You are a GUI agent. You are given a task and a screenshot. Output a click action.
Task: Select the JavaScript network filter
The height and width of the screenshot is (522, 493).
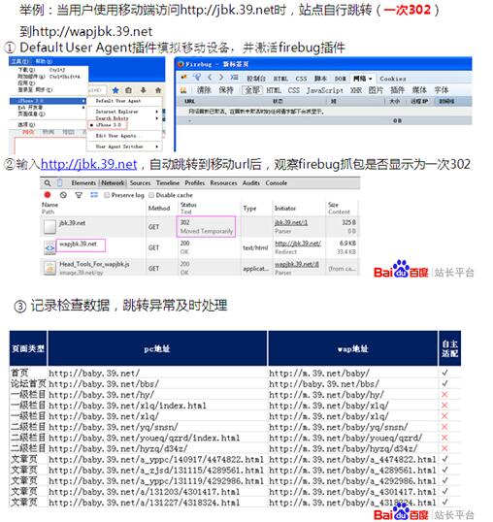(325, 90)
